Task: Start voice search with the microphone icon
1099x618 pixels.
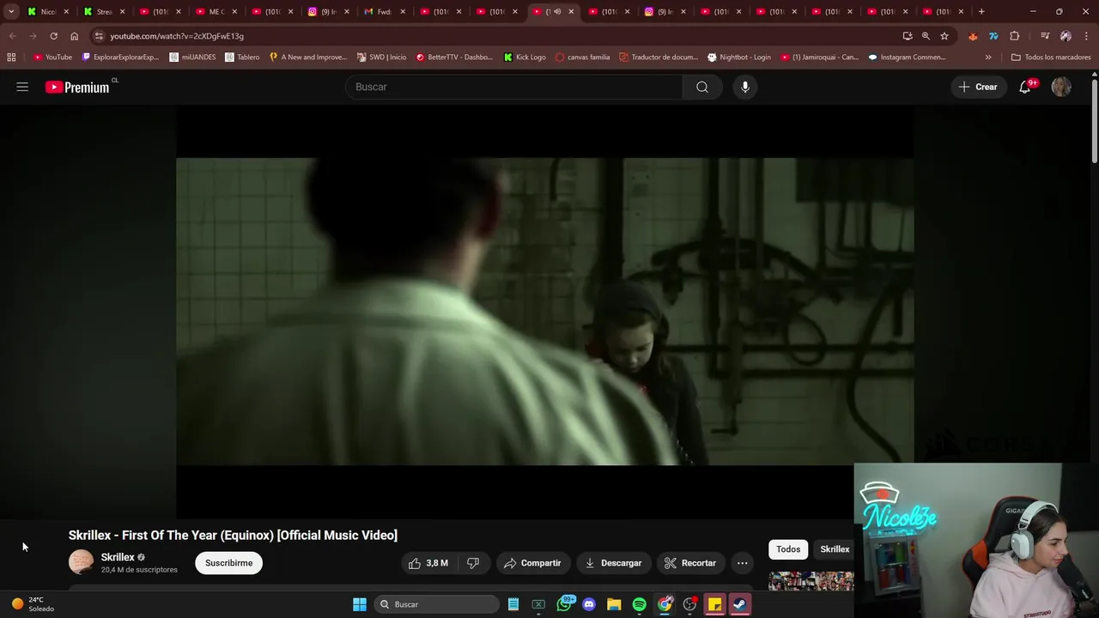Action: pos(745,87)
